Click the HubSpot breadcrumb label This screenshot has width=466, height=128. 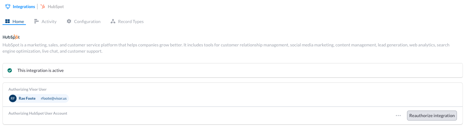[x=56, y=7]
